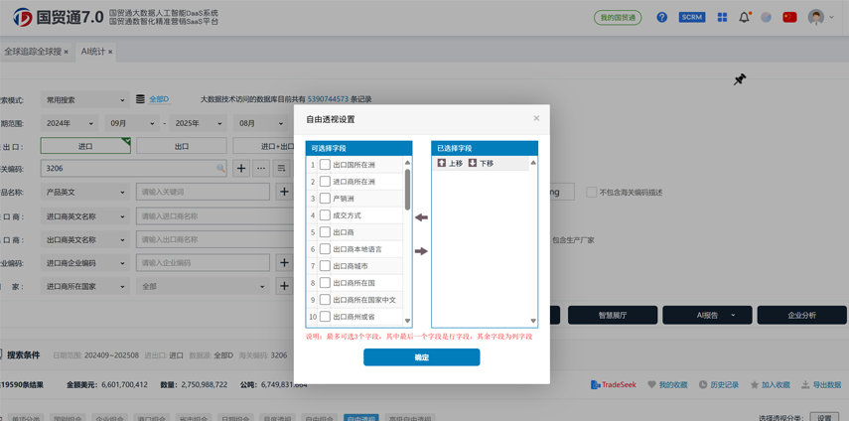Click the 下移 move-down icon

pos(473,163)
